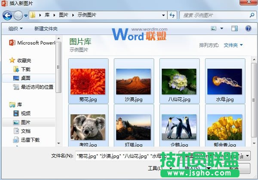The image size is (258, 180).
Task: Open the 文档 library
Action: pyautogui.click(x=22, y=131)
